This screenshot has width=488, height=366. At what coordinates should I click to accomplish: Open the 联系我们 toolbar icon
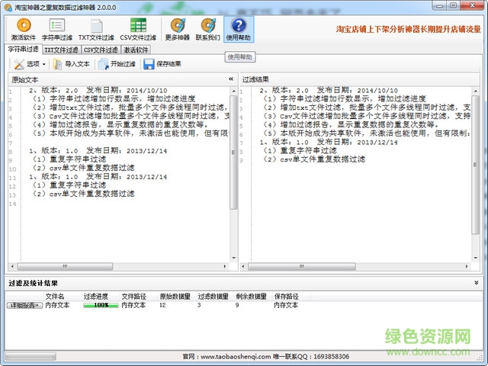[x=207, y=29]
